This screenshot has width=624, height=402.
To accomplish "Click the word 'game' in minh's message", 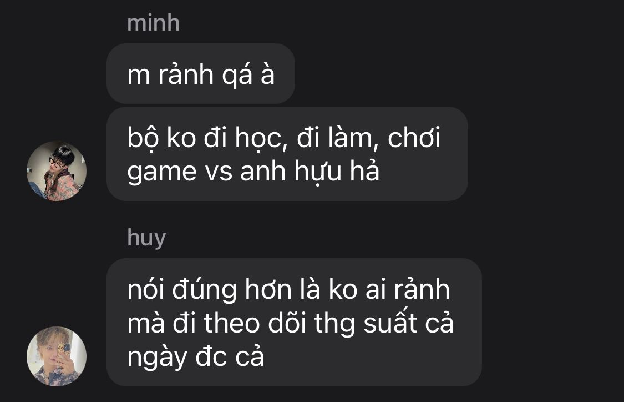I will 162,172.
